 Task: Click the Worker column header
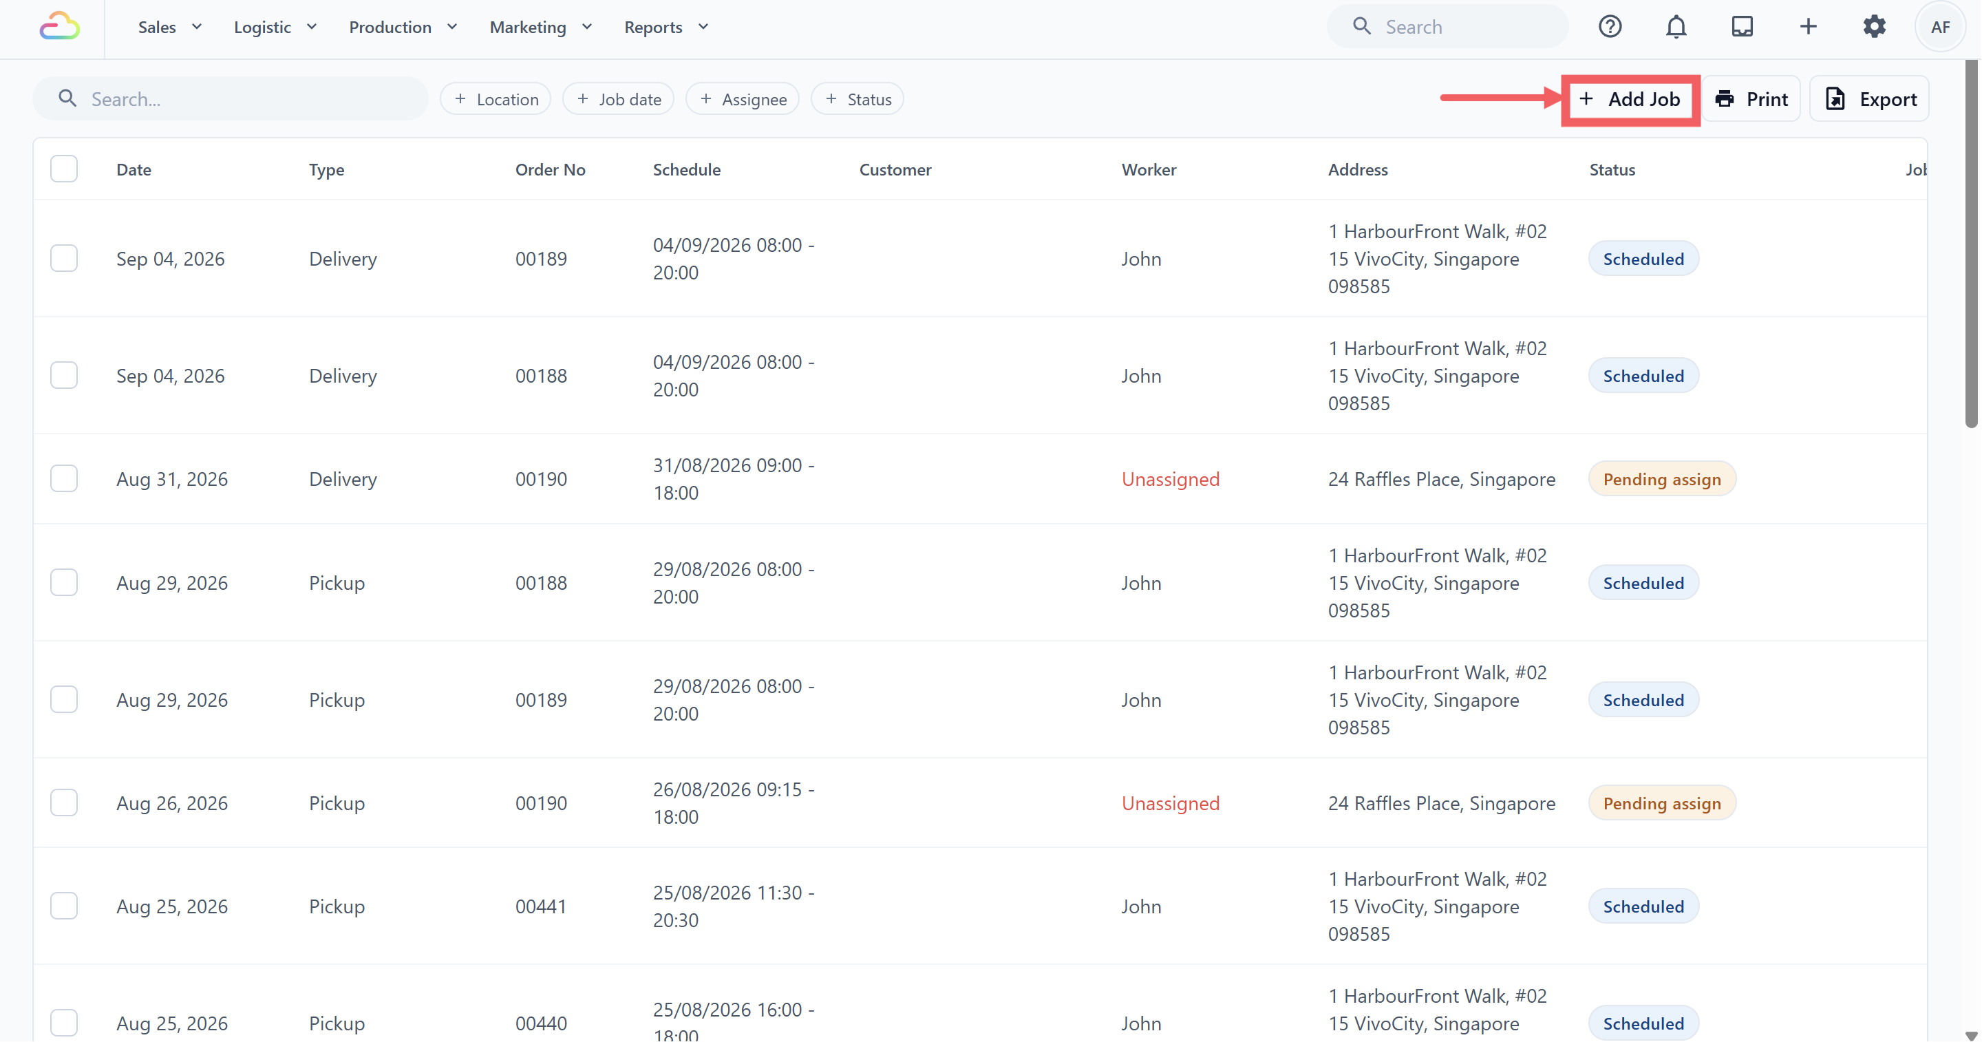[x=1149, y=169]
